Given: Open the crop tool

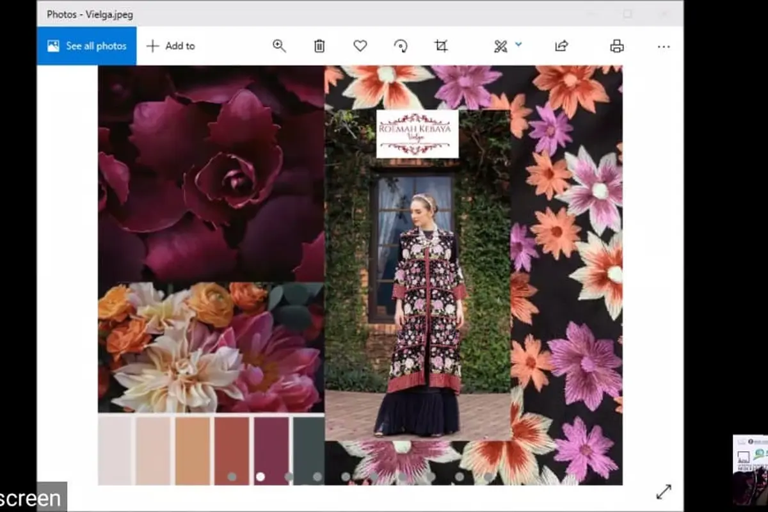Looking at the screenshot, I should [x=441, y=46].
